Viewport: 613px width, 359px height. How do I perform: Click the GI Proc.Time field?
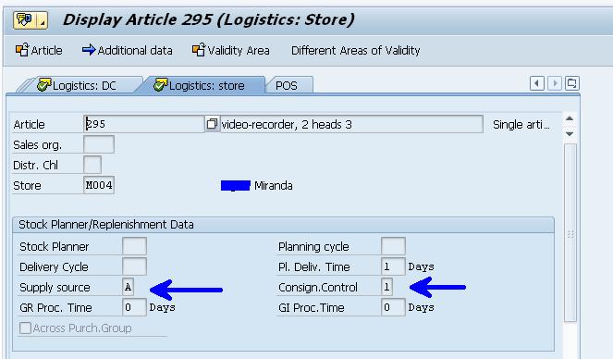(x=393, y=308)
